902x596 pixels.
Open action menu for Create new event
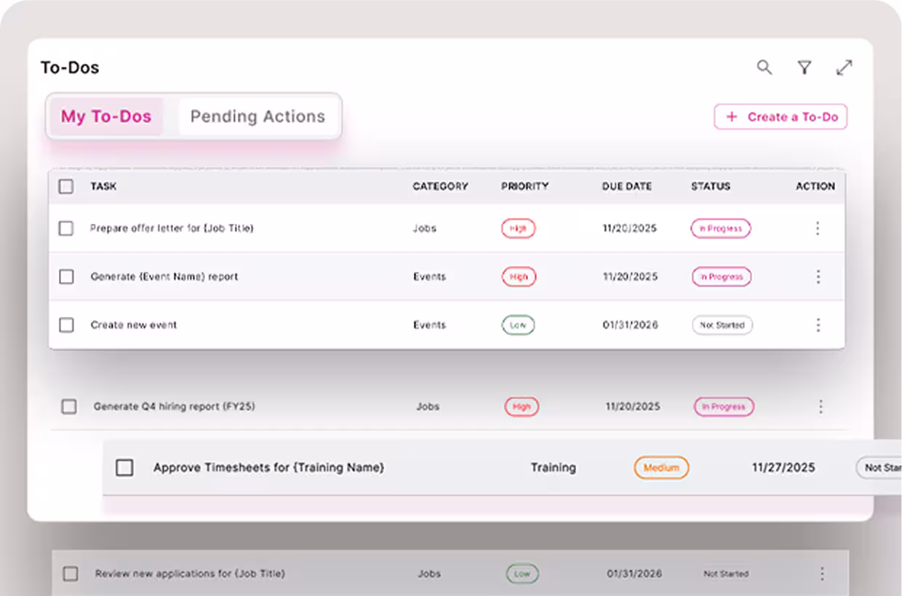coord(818,325)
